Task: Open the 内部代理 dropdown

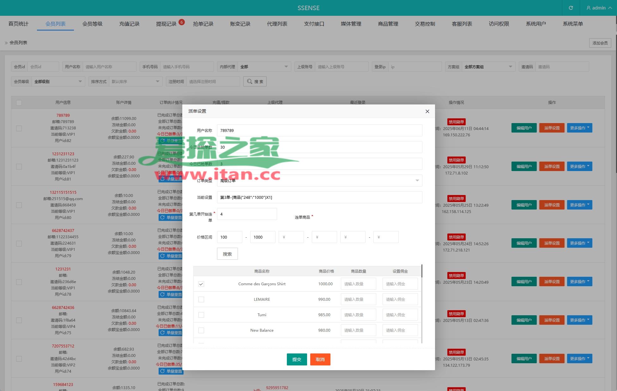Action: click(264, 67)
